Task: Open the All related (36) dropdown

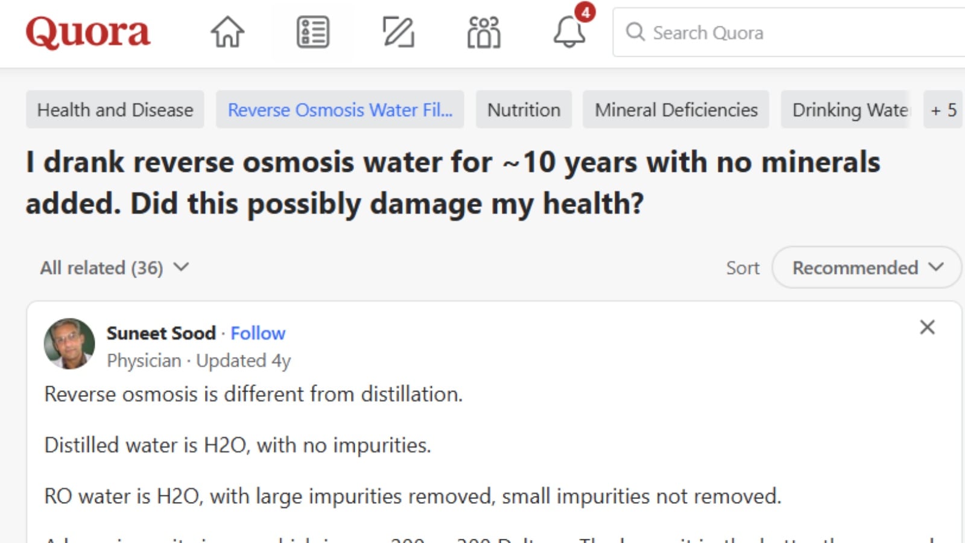Action: click(x=113, y=267)
